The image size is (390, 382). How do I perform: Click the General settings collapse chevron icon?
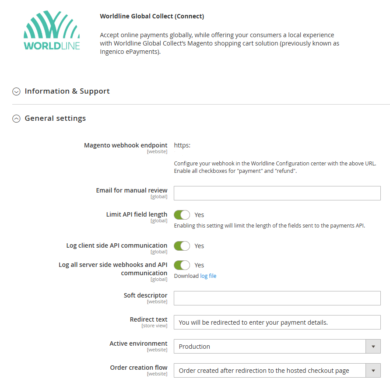point(16,118)
